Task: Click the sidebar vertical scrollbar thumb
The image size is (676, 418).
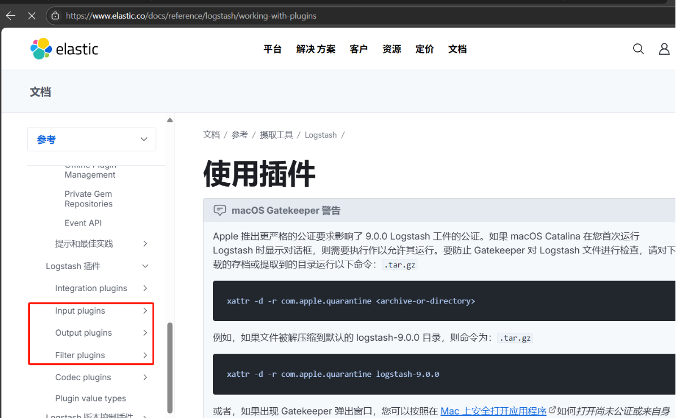Action: (x=170, y=368)
